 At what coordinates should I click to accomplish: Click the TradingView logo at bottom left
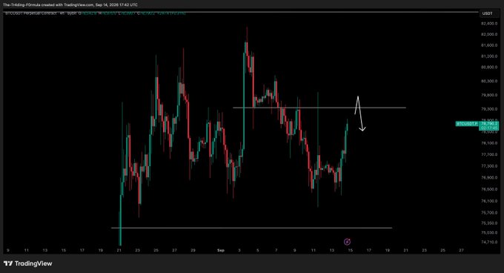(28, 263)
